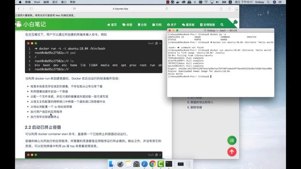Click the volume icon in menu bar

[217, 2]
